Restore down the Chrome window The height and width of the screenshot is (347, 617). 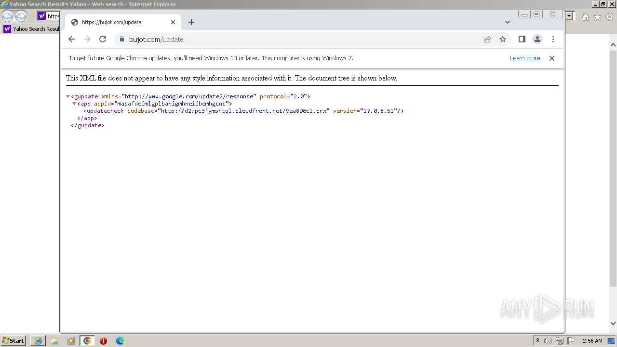point(537,14)
